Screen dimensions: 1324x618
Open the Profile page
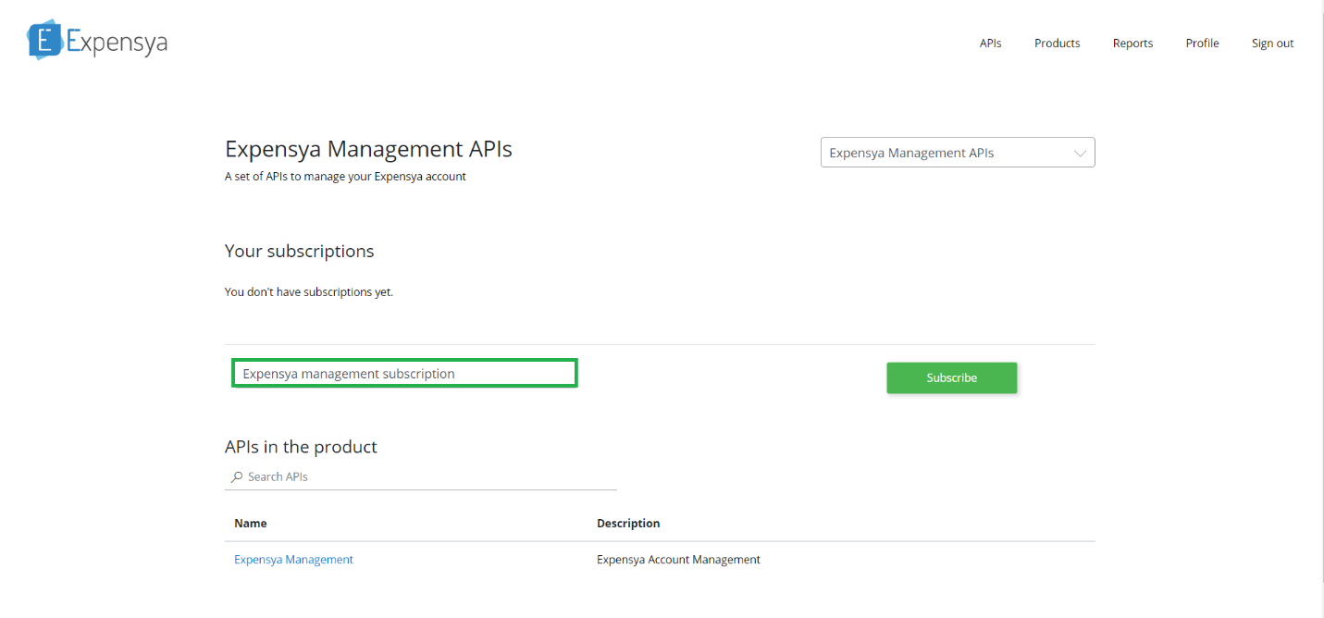pos(1202,43)
